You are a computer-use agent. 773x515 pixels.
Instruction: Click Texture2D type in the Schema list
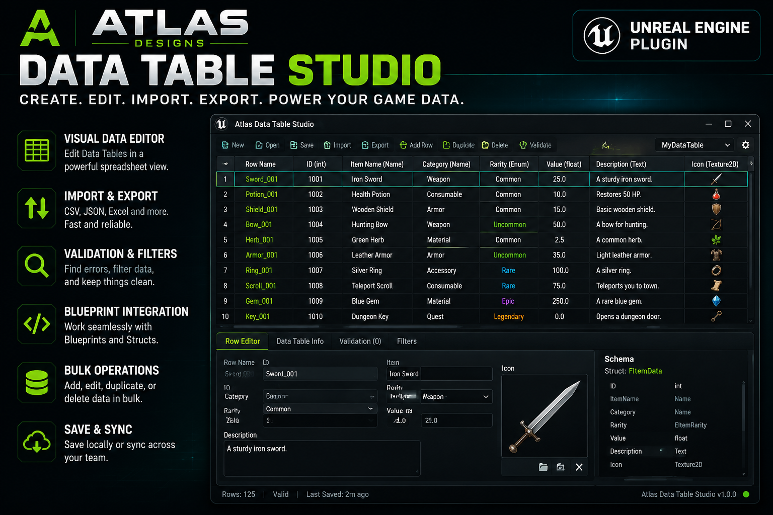688,464
